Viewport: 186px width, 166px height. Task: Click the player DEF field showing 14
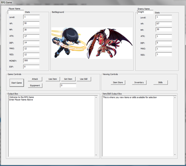[x=31, y=43]
